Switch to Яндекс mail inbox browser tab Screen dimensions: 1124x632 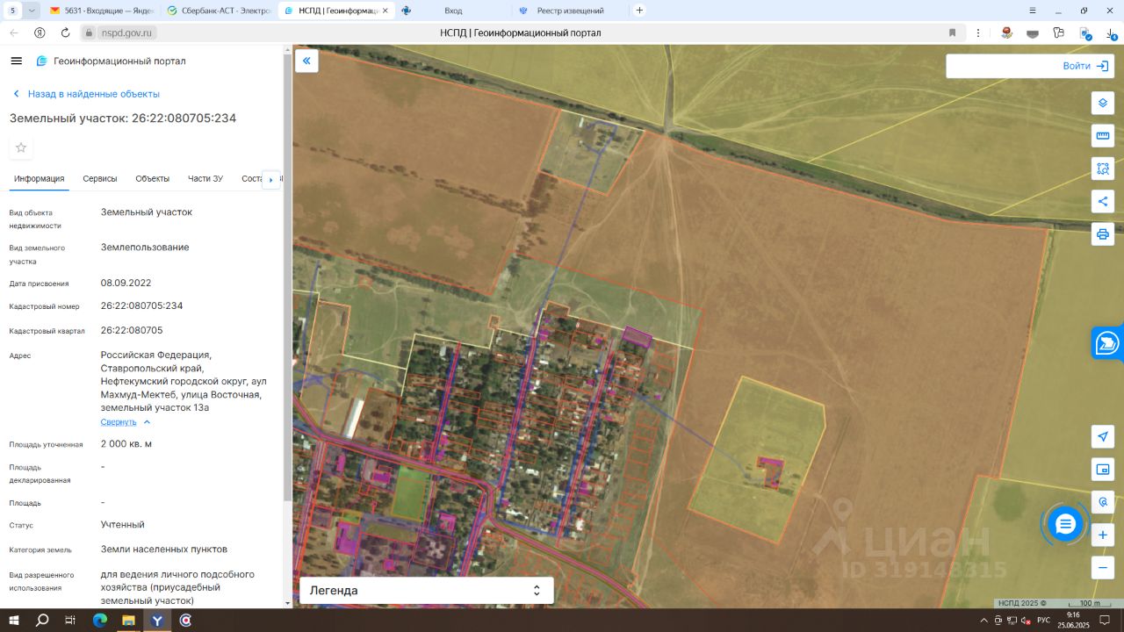[104, 11]
